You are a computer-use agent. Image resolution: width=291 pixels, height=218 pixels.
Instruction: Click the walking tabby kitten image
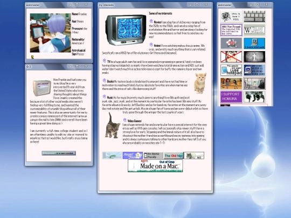pos(113,125)
